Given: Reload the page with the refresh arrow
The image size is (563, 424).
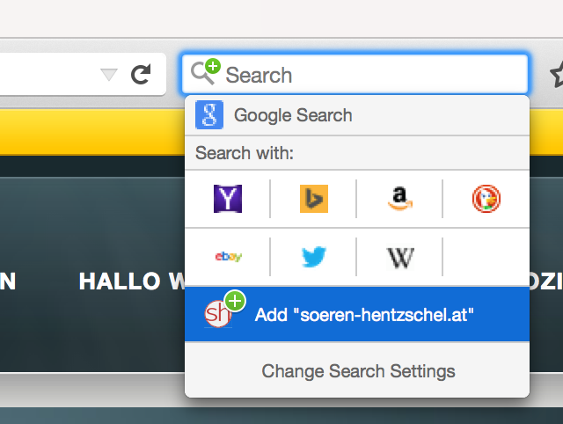Looking at the screenshot, I should (x=141, y=75).
